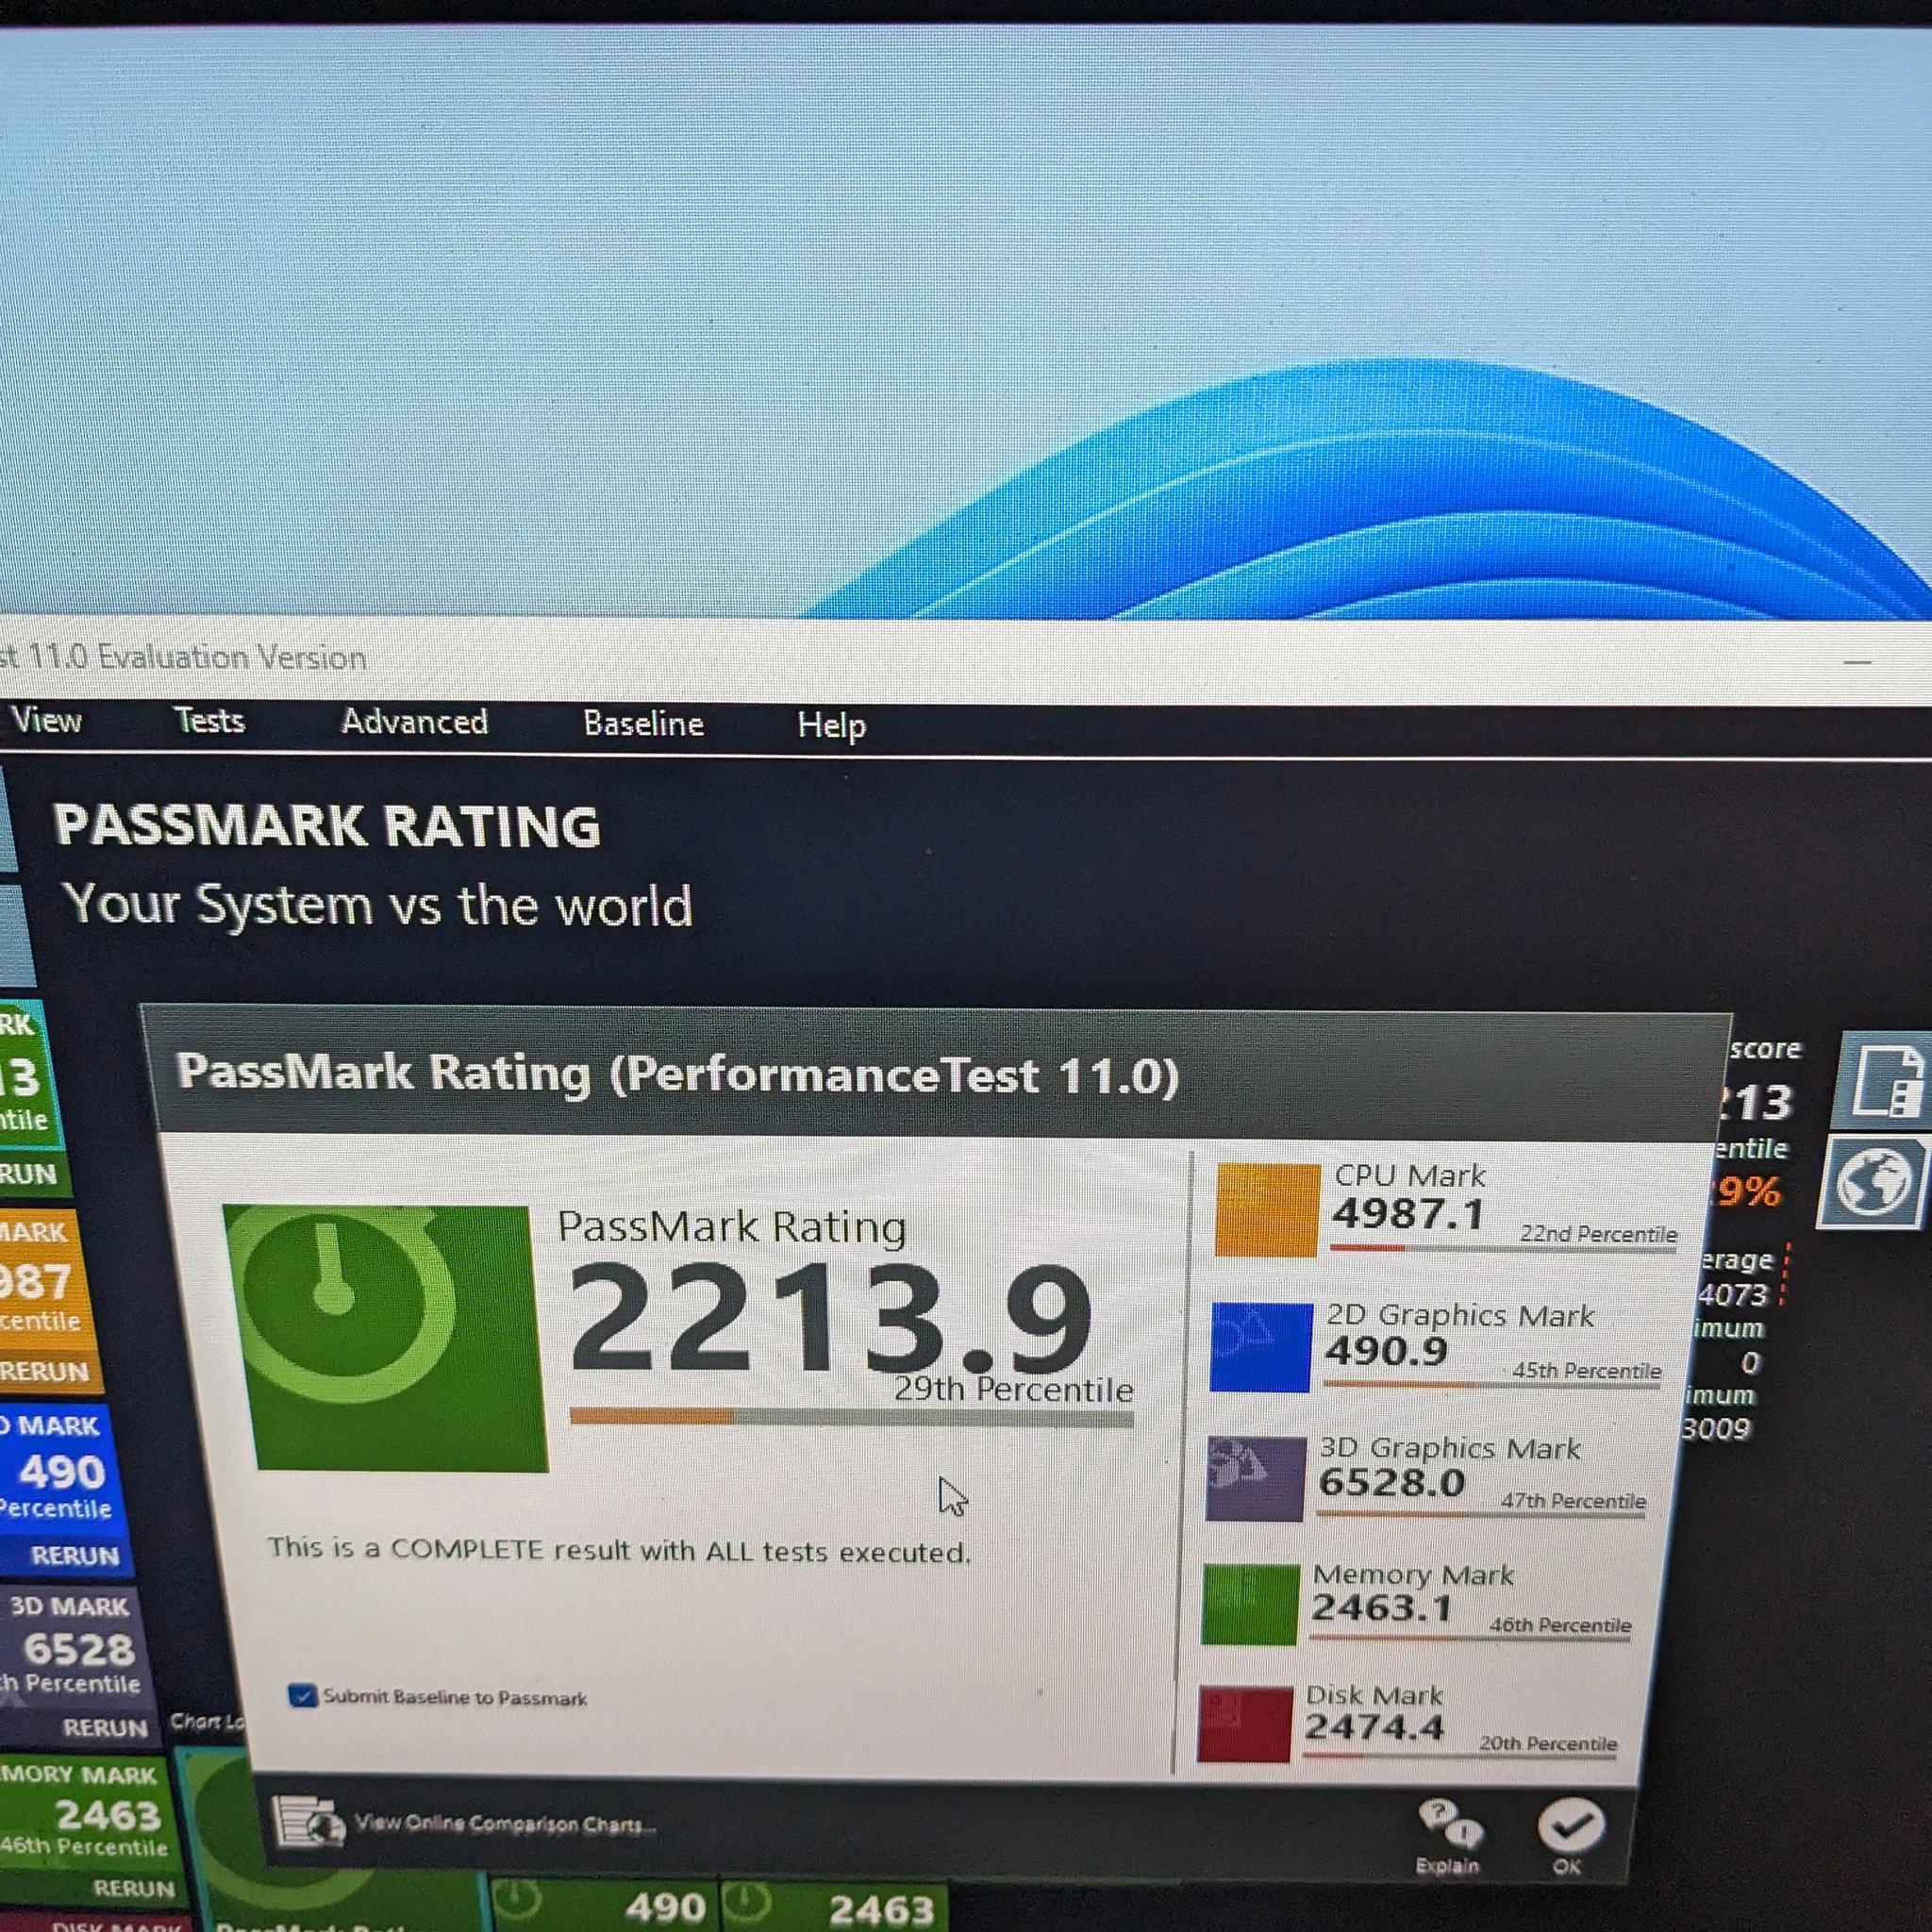This screenshot has height=1932, width=1932.
Task: Click the 2D Graphics Mark 490.9 value
Action: point(1386,1351)
